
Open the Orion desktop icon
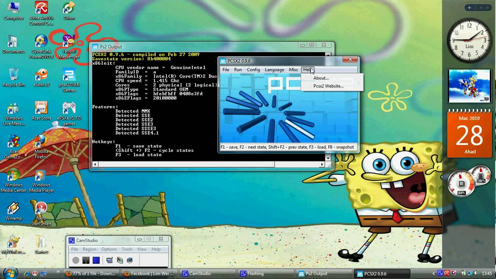(x=69, y=11)
